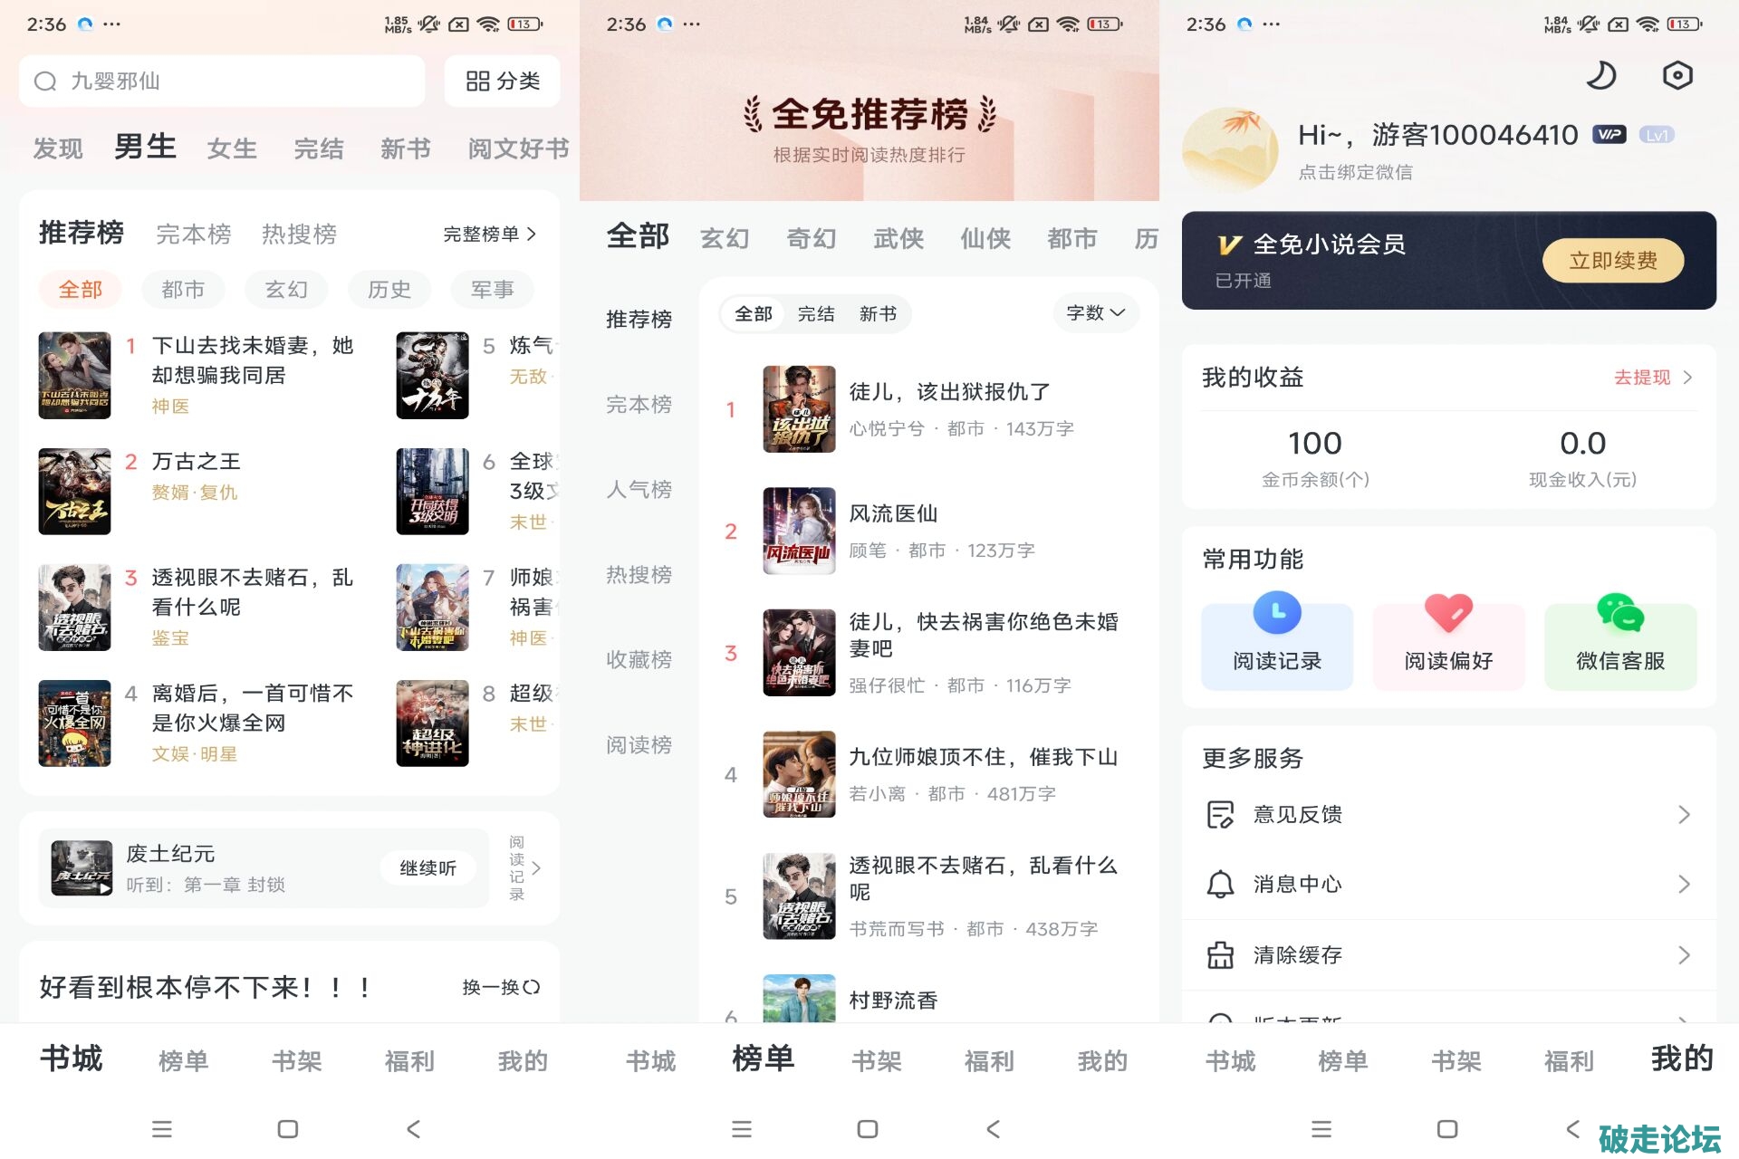Select 人气榜 in the sidebar

point(639,490)
